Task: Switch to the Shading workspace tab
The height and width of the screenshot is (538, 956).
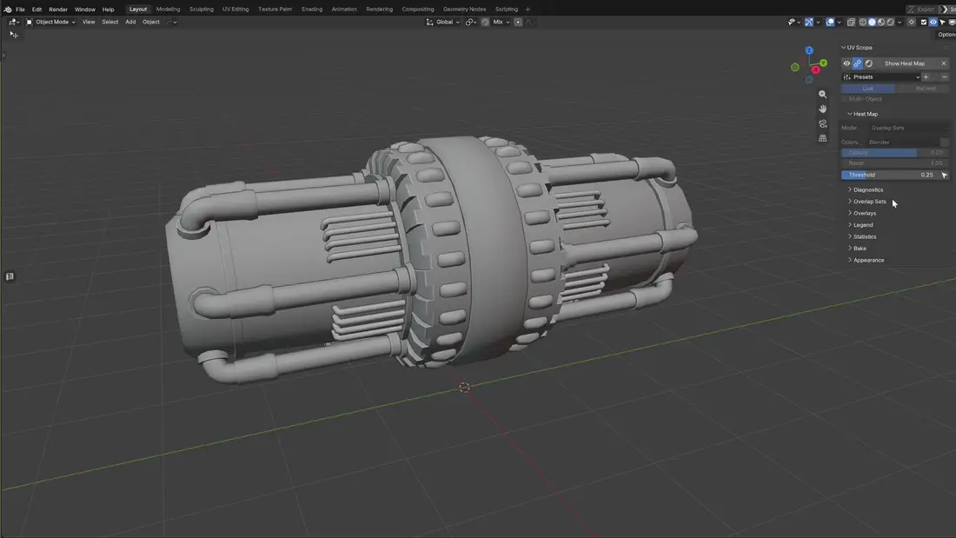Action: [311, 10]
